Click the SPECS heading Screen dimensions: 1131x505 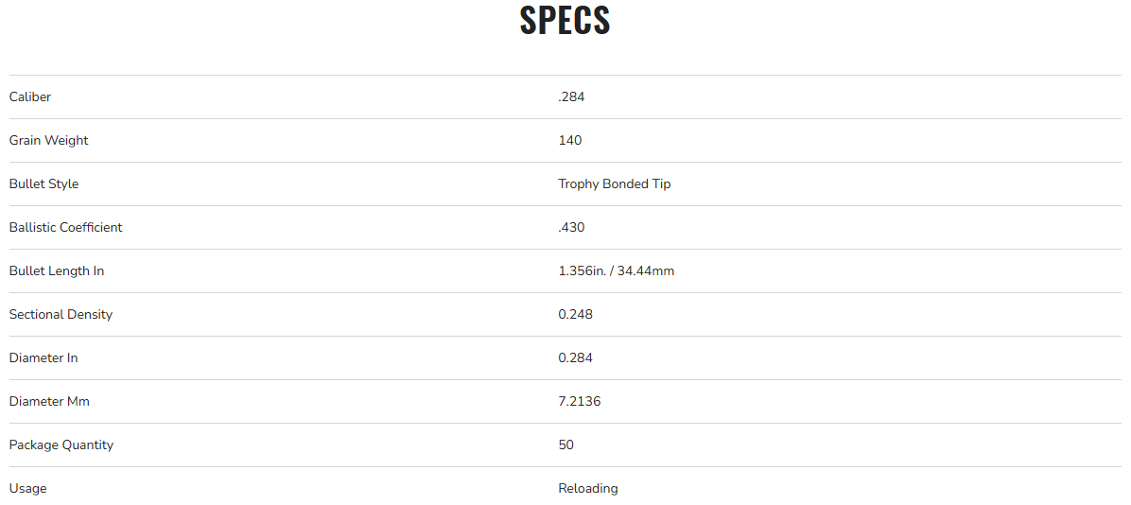[565, 21]
